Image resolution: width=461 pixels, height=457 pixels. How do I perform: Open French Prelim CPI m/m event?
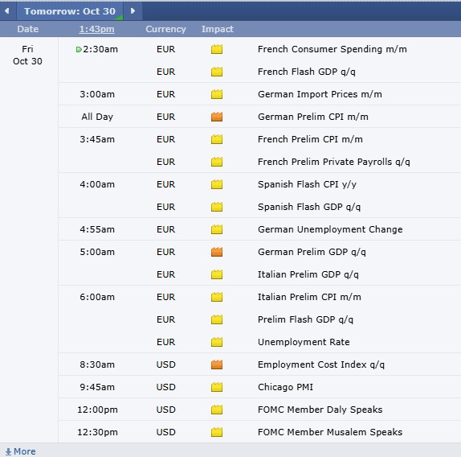click(x=310, y=139)
